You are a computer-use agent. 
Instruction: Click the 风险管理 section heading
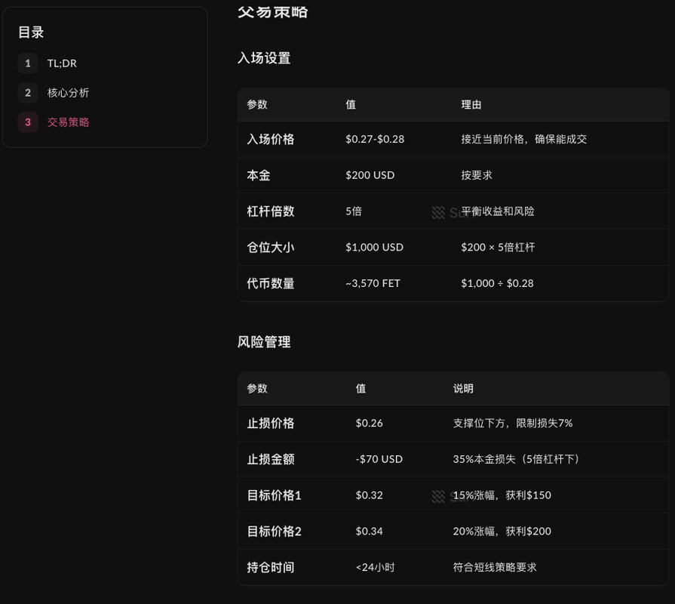264,342
